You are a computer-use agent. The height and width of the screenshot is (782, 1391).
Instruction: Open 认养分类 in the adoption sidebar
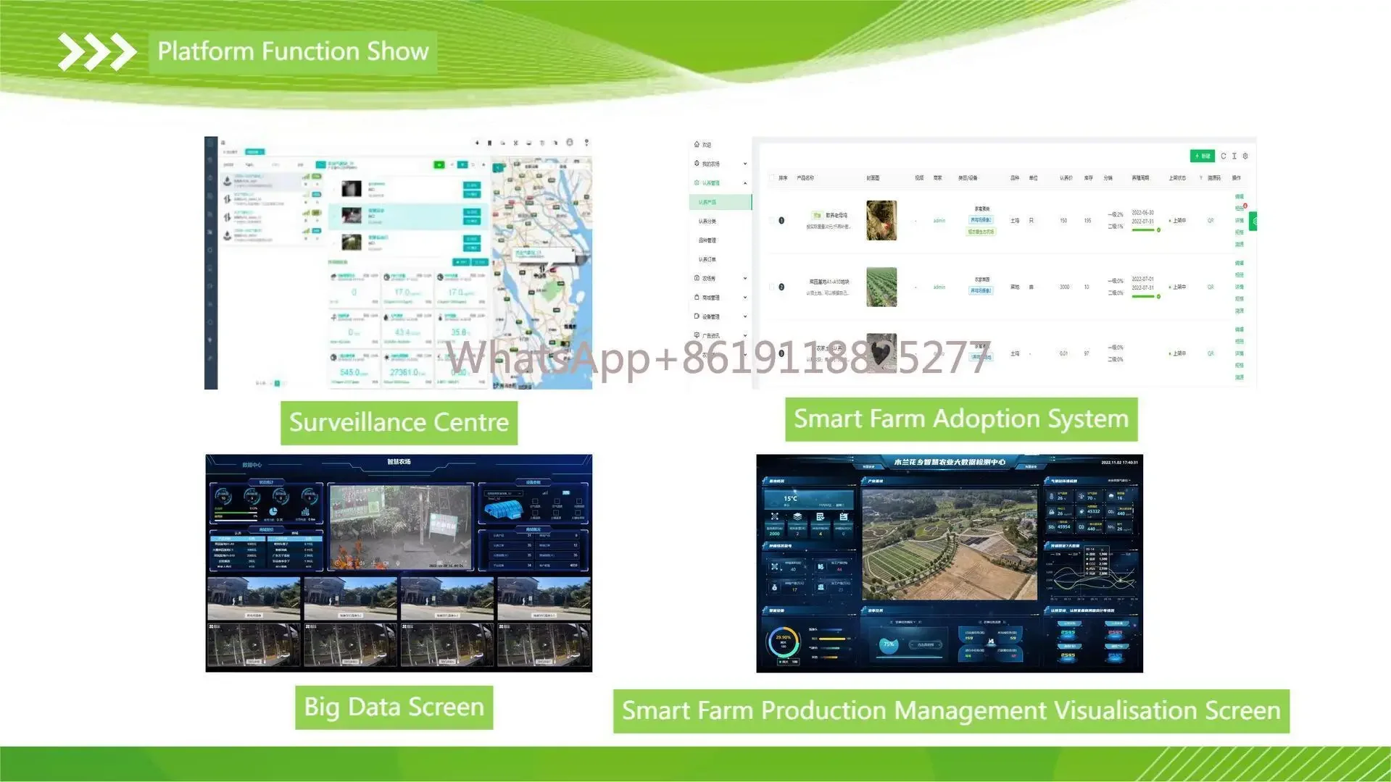click(x=707, y=222)
